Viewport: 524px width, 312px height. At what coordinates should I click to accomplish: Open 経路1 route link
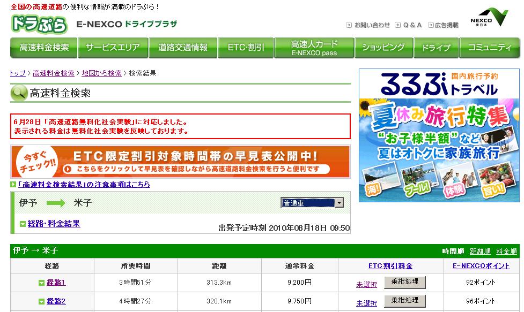(x=56, y=283)
